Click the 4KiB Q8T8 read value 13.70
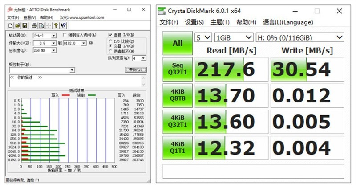The width and height of the screenshot is (356, 188). click(231, 95)
